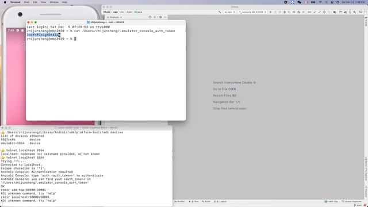Viewport: 368px width, 207px height.
Task: Open the Device File Explorer side tab
Action: [366, 169]
